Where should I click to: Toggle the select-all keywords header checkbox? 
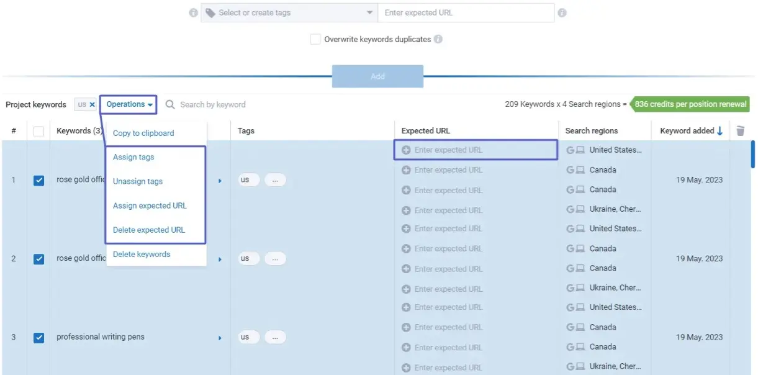pos(38,131)
